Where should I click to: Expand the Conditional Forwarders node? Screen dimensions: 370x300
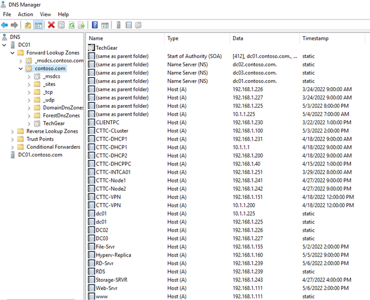coord(12,147)
